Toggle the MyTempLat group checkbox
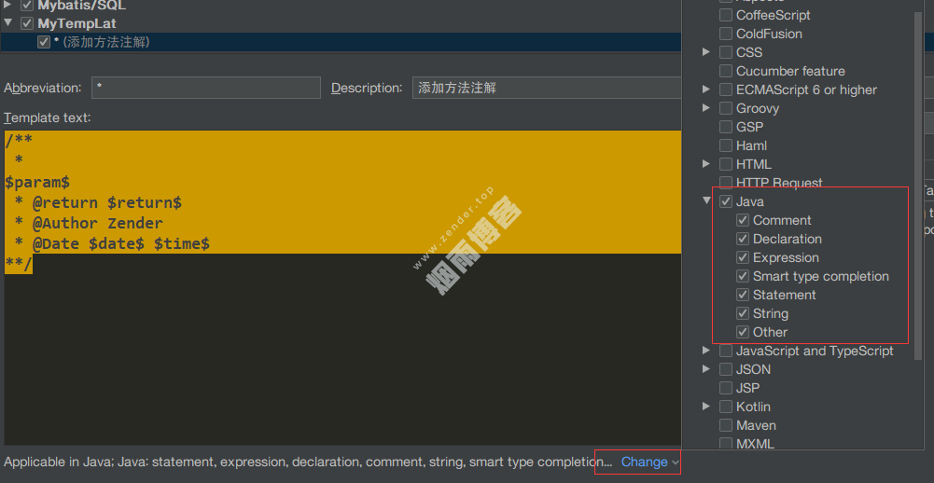The height and width of the screenshot is (483, 934). [x=27, y=23]
